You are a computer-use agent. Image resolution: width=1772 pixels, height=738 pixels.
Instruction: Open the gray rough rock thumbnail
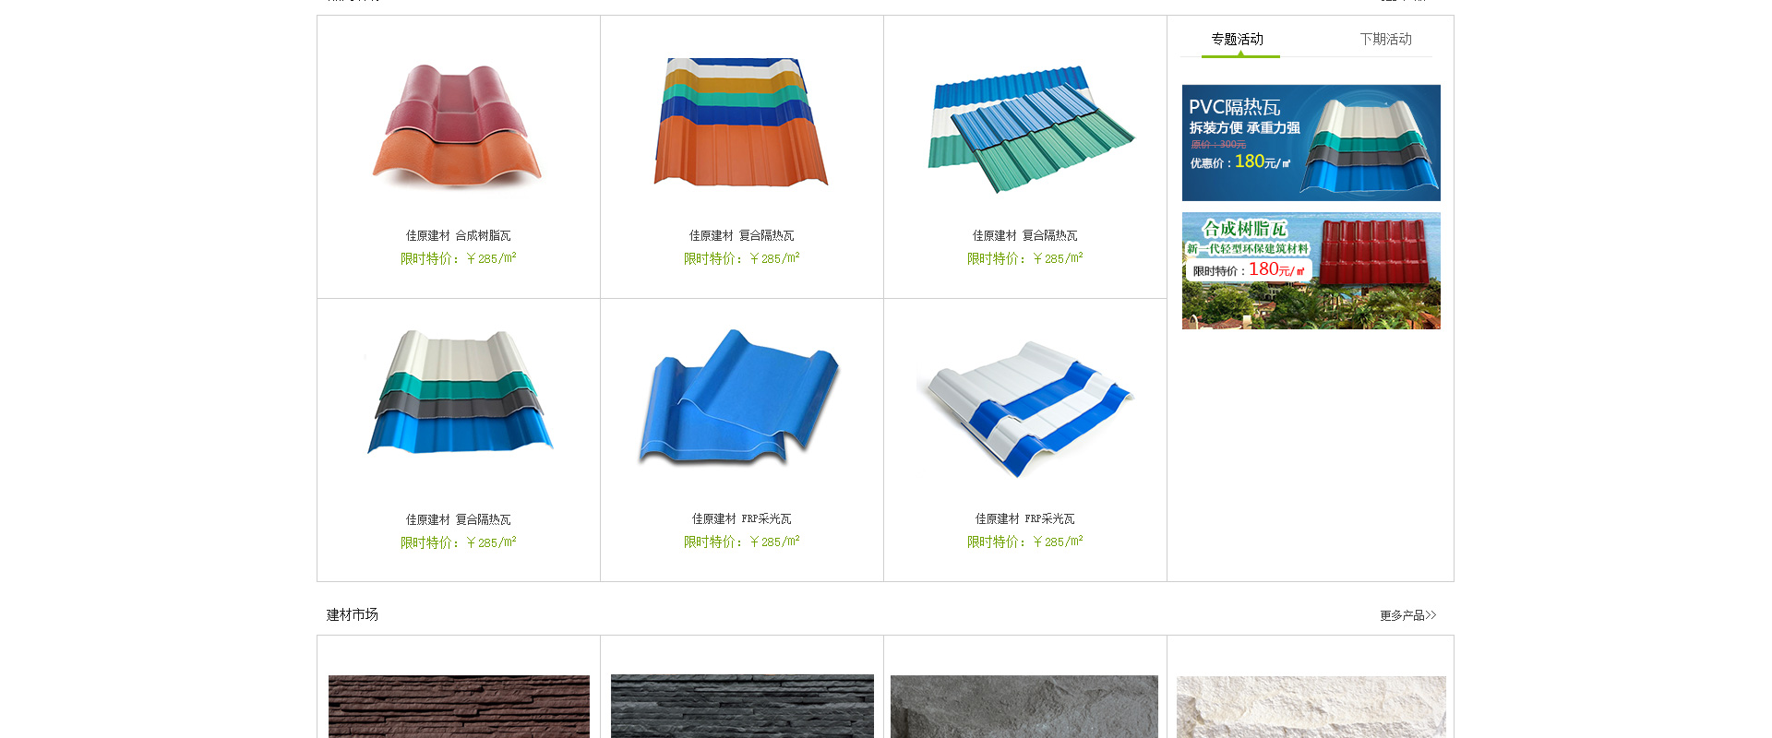tap(1024, 707)
